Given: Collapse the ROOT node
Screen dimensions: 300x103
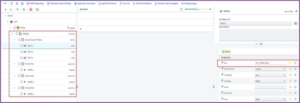Looking at the screenshot, I should (5, 16).
